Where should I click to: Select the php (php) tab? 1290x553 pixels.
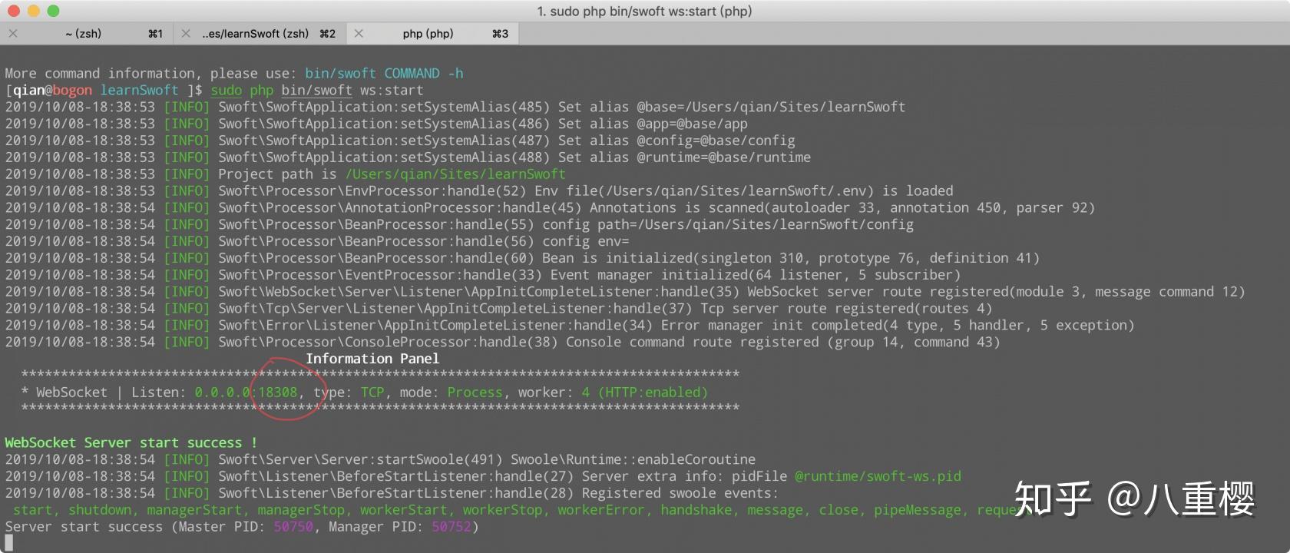tap(428, 34)
